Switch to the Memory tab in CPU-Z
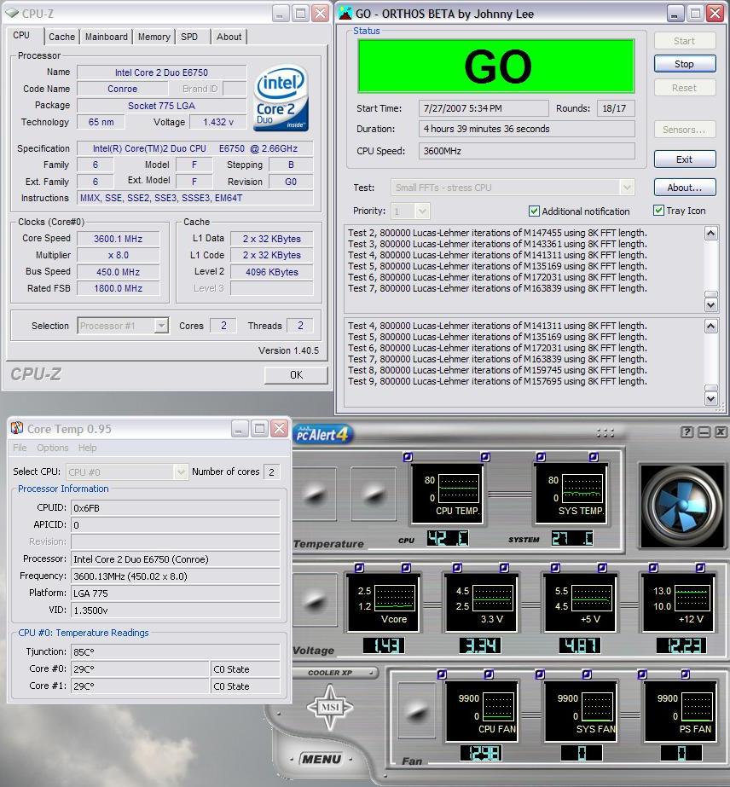Viewport: 730px width, 787px height. 154,37
